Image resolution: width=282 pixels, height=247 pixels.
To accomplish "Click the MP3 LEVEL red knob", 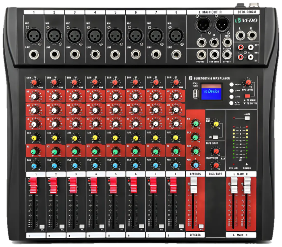I will pyautogui.click(x=248, y=82).
